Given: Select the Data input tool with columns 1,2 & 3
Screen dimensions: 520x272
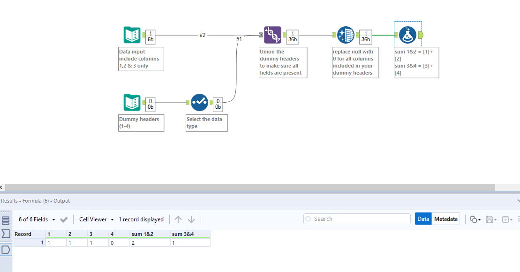Looking at the screenshot, I should (133, 34).
